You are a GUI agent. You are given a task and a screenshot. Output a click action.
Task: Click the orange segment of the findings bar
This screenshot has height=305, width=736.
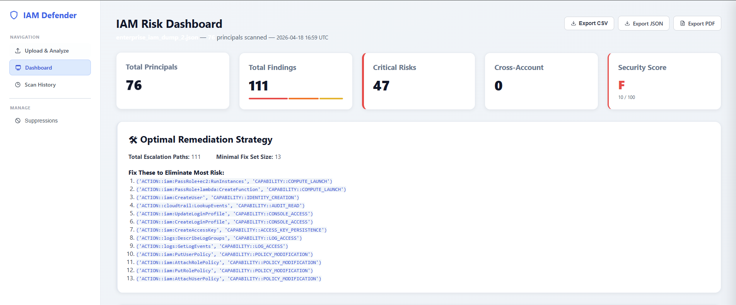[x=303, y=99]
